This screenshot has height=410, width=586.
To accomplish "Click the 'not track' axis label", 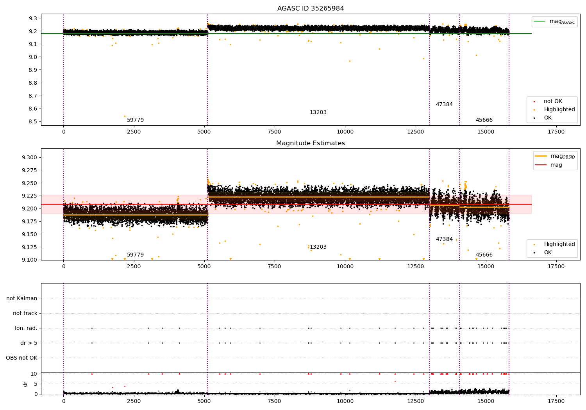I will (25, 313).
